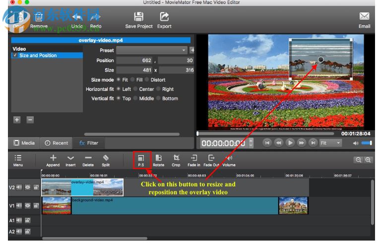Rewind the preview playback
378x252 pixels.
279,143
